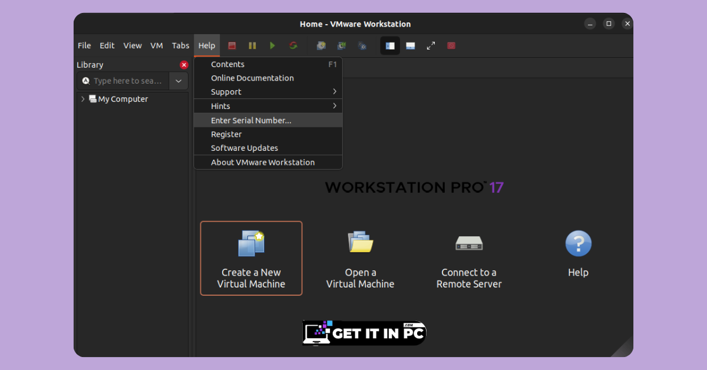Click the yellow Suspend (pause) toolbar icon
Screen dimensions: 707x370
252,45
